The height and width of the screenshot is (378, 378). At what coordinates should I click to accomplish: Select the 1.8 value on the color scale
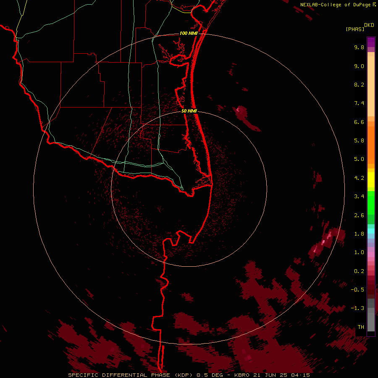point(359,234)
